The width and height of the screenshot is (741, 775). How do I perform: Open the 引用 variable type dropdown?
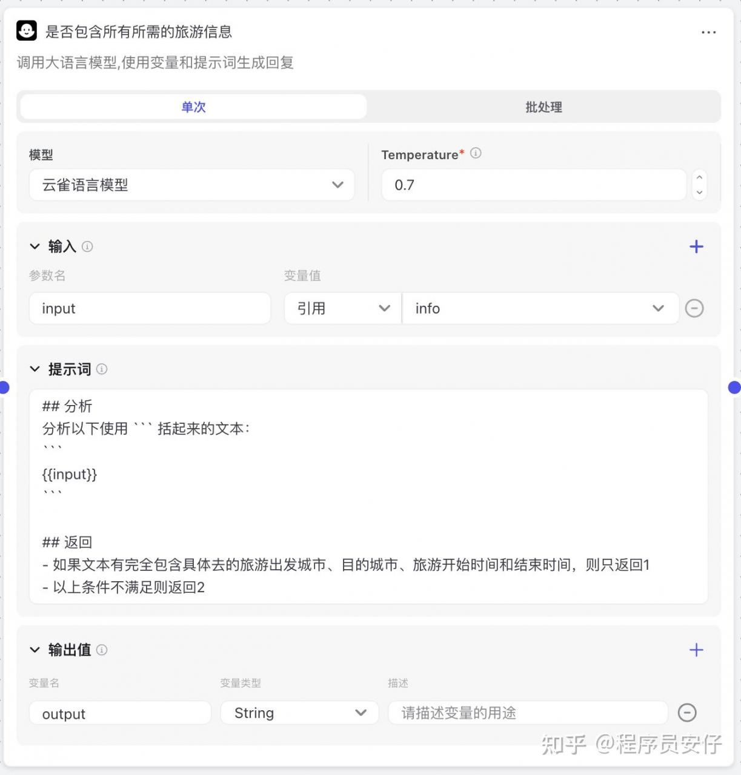(343, 308)
